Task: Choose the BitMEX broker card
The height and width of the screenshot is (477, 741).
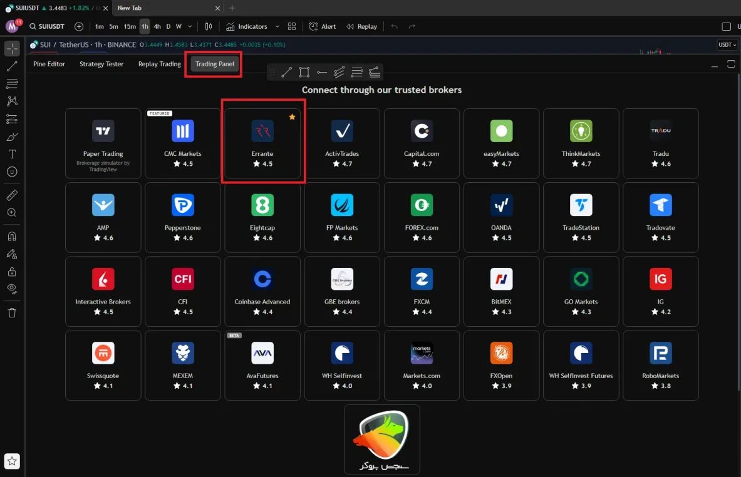Action: coord(501,291)
